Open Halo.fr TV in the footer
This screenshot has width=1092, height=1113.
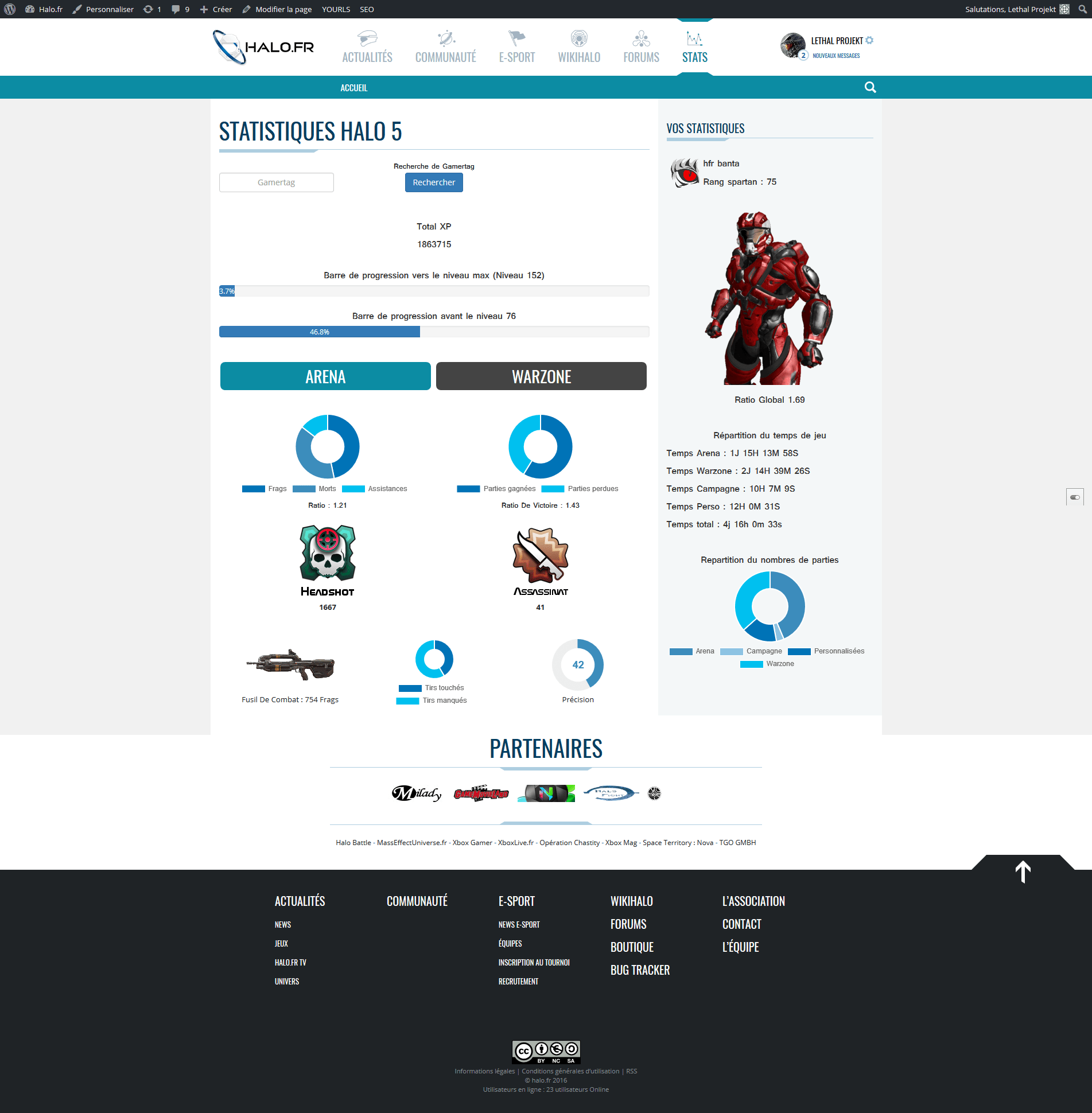290,963
